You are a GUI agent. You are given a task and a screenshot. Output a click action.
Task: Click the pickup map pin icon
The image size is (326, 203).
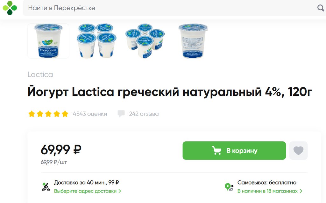[229, 187]
